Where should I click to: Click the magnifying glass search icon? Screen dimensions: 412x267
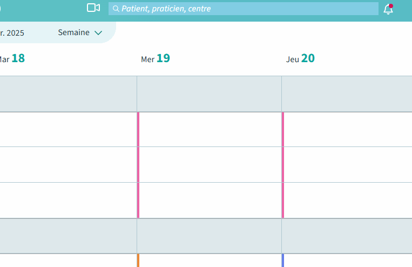(116, 9)
